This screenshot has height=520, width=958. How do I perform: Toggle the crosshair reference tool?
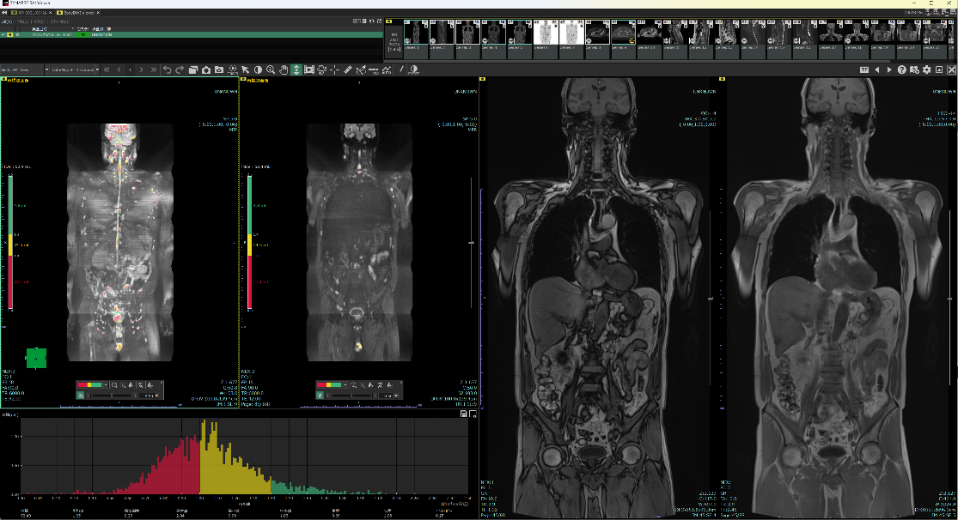(334, 70)
